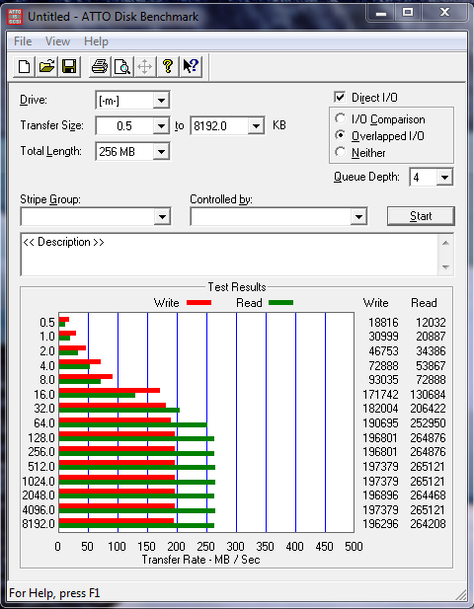
Task: Print results using the printer icon
Action: (100, 67)
